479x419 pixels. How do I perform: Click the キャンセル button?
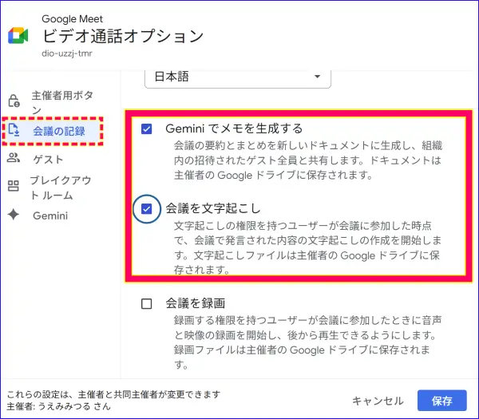378,401
